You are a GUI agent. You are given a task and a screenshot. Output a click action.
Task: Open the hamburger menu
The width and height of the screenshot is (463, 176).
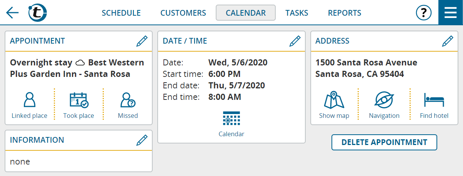451,13
